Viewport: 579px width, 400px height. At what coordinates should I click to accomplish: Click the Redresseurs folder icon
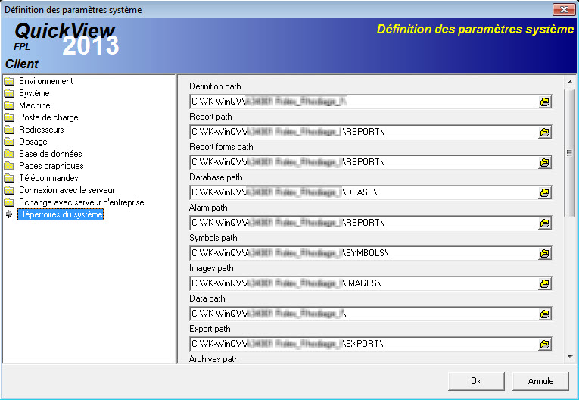9,130
